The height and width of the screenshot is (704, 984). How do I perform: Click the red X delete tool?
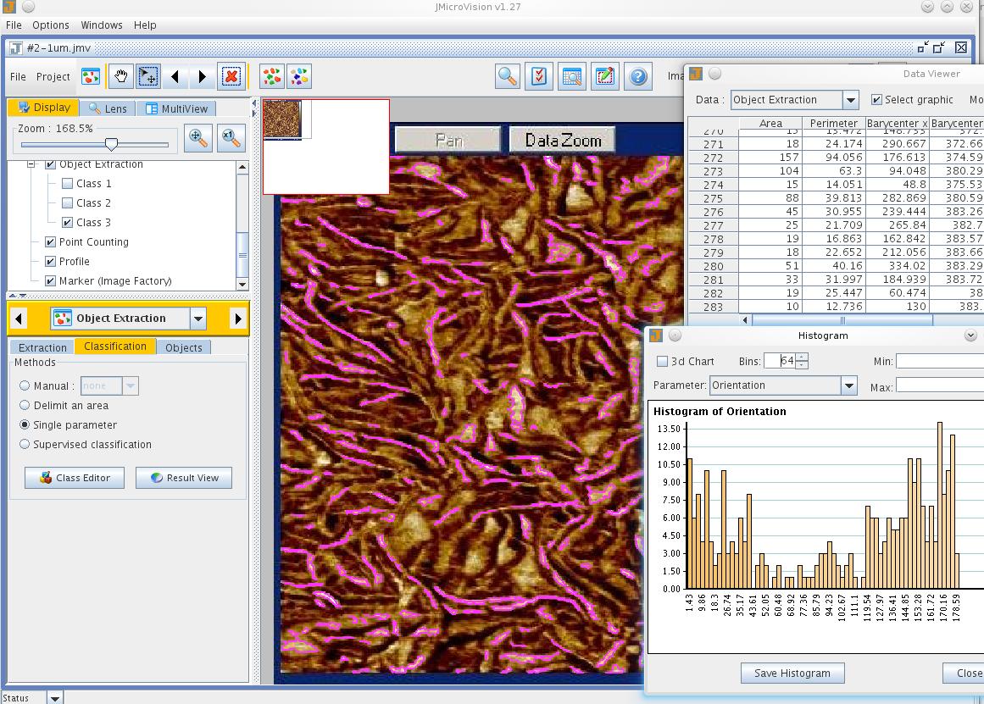[231, 76]
